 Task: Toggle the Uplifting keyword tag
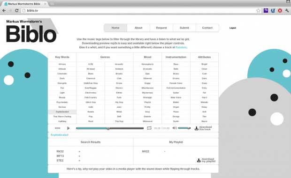point(62,121)
